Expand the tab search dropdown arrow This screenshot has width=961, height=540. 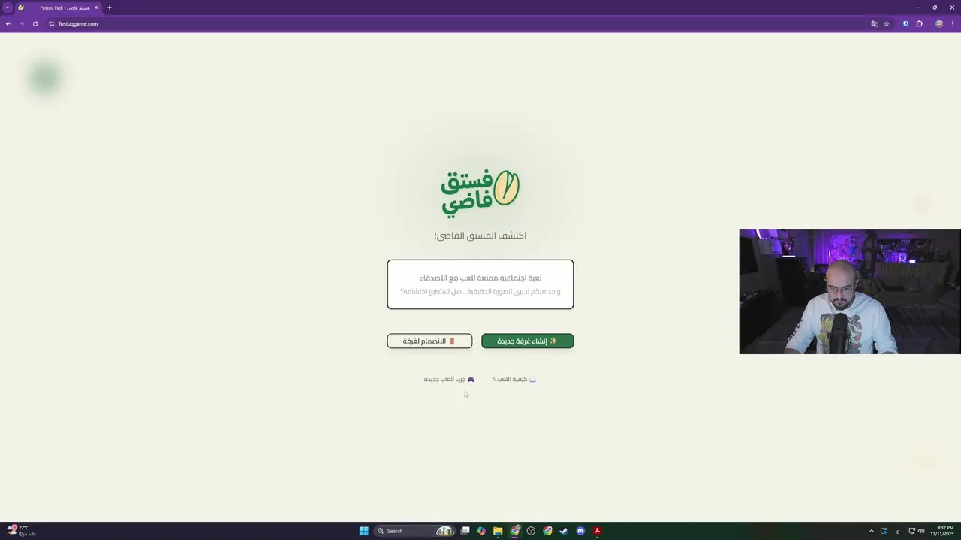pyautogui.click(x=8, y=7)
